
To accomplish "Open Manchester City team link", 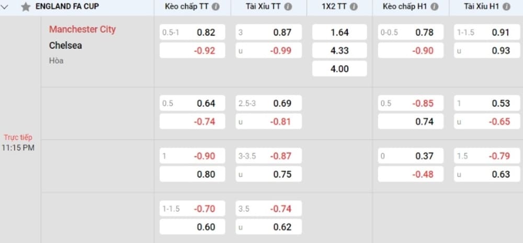I will coord(83,29).
